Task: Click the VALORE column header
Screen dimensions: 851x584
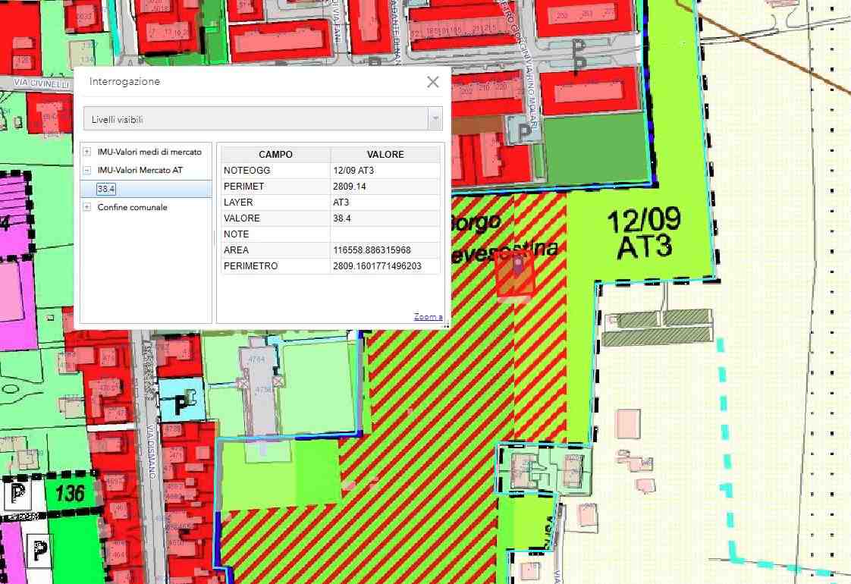Action: (x=385, y=154)
